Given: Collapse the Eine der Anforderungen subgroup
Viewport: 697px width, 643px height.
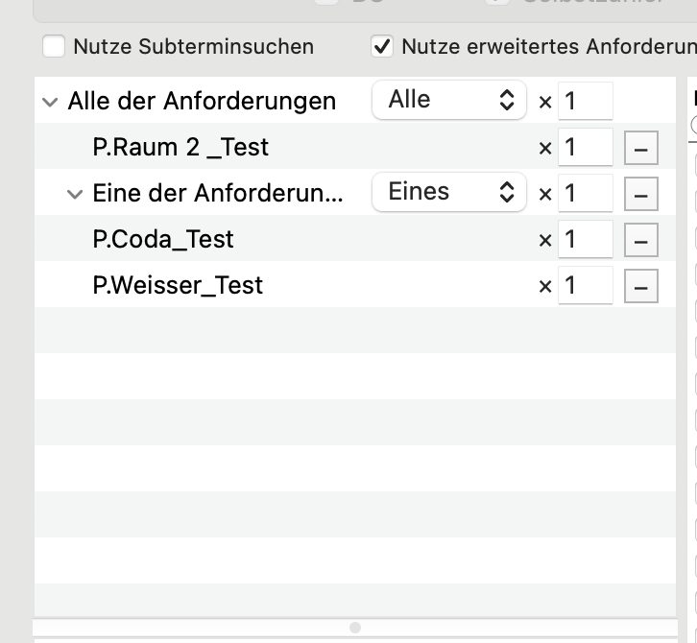Looking at the screenshot, I should (75, 194).
